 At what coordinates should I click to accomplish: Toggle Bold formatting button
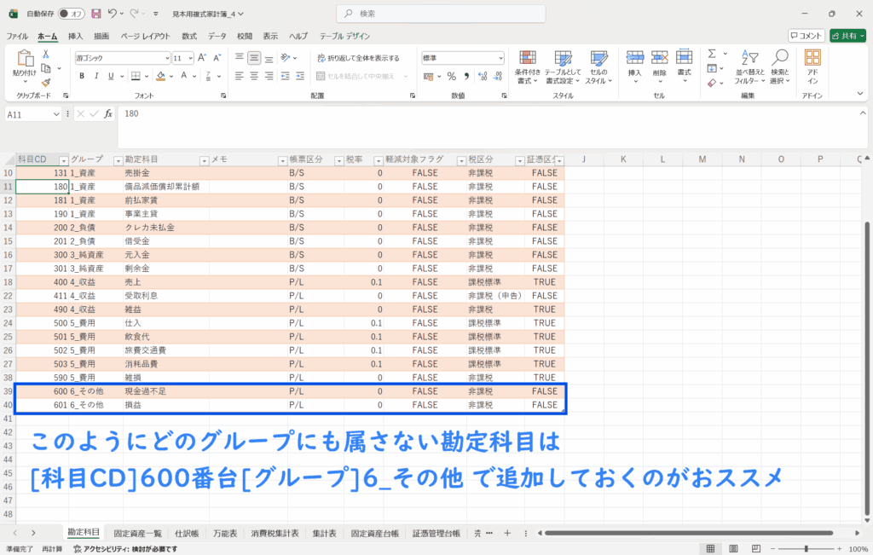[82, 76]
